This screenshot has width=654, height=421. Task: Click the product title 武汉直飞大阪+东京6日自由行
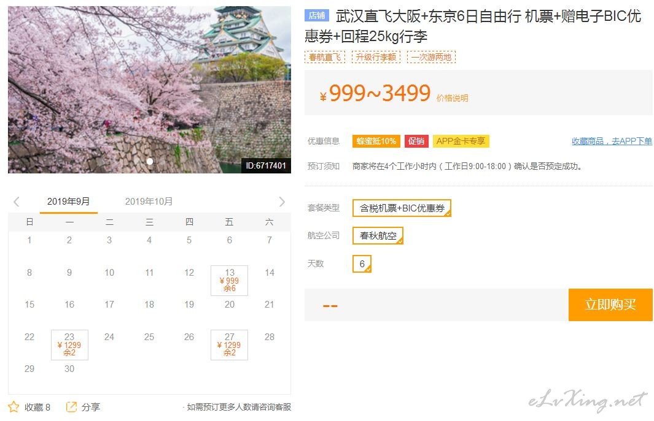pos(429,16)
